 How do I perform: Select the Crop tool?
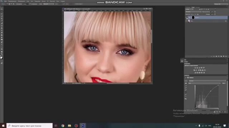(1, 18)
